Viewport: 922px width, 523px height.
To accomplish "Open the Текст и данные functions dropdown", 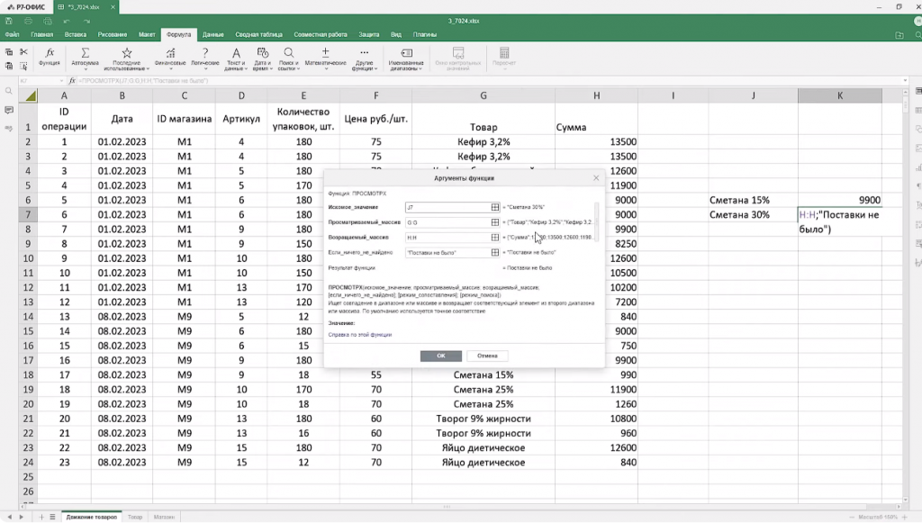I will (x=236, y=59).
